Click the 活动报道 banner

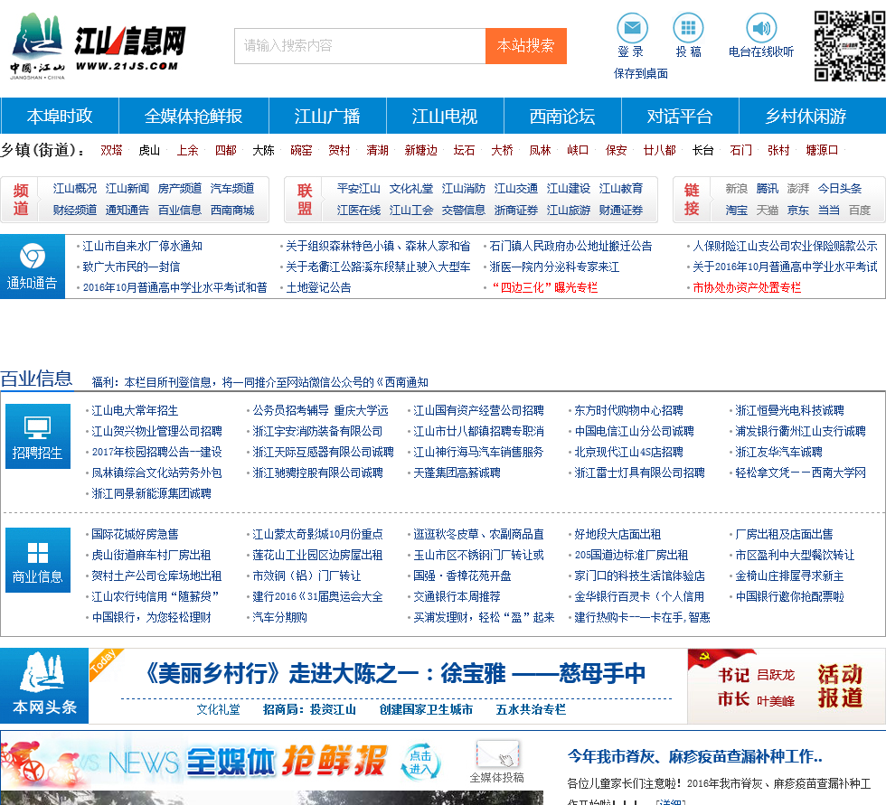click(x=787, y=686)
